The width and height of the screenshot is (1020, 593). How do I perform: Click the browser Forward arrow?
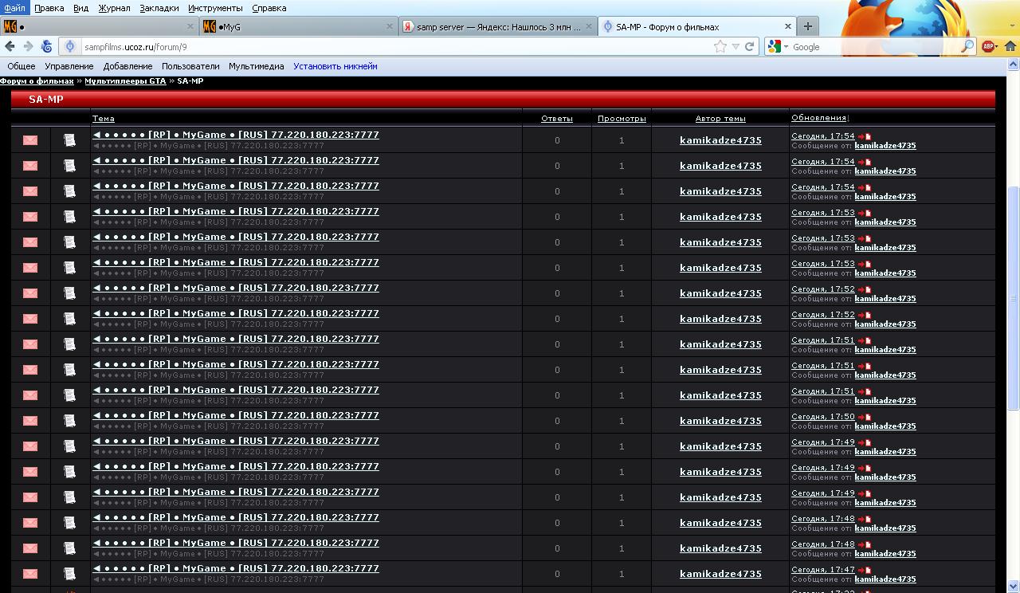(x=28, y=46)
